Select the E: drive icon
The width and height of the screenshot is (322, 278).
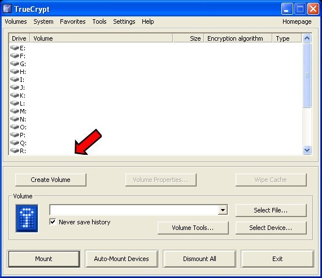pos(15,48)
